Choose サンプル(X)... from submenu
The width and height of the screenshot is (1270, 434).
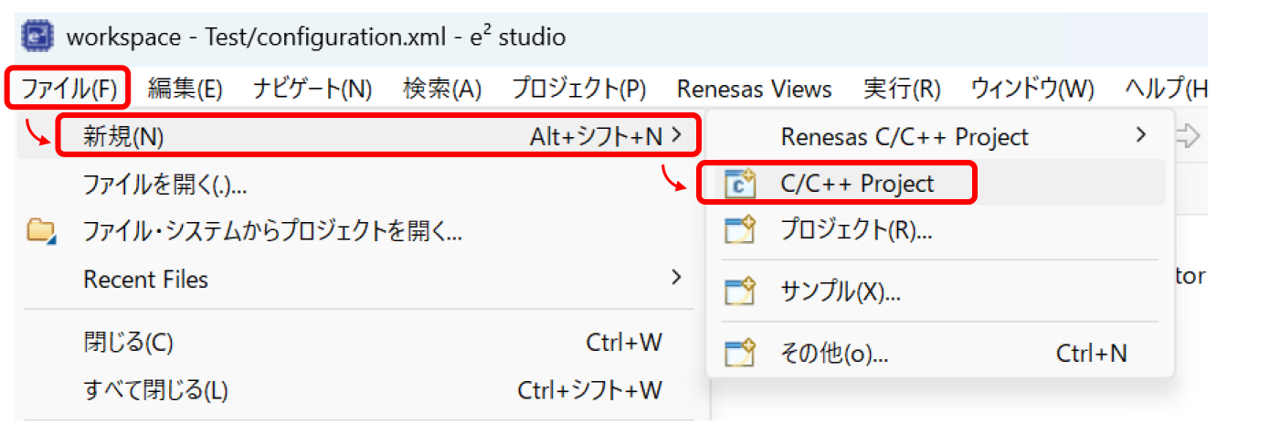click(940, 291)
